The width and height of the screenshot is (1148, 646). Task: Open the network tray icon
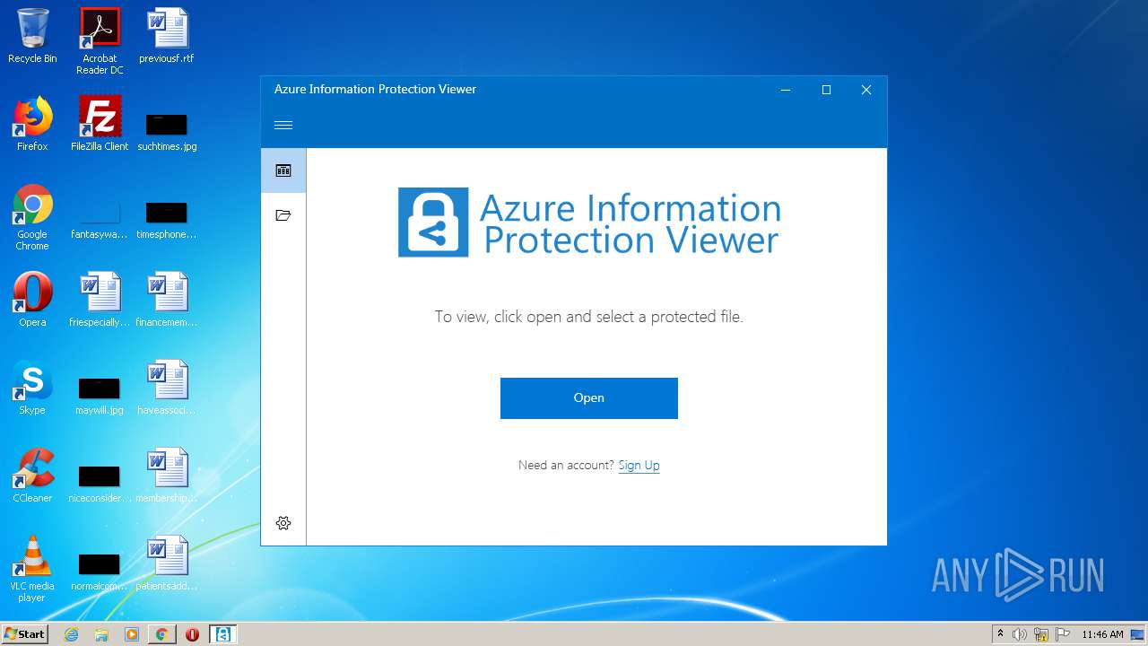pos(1041,634)
